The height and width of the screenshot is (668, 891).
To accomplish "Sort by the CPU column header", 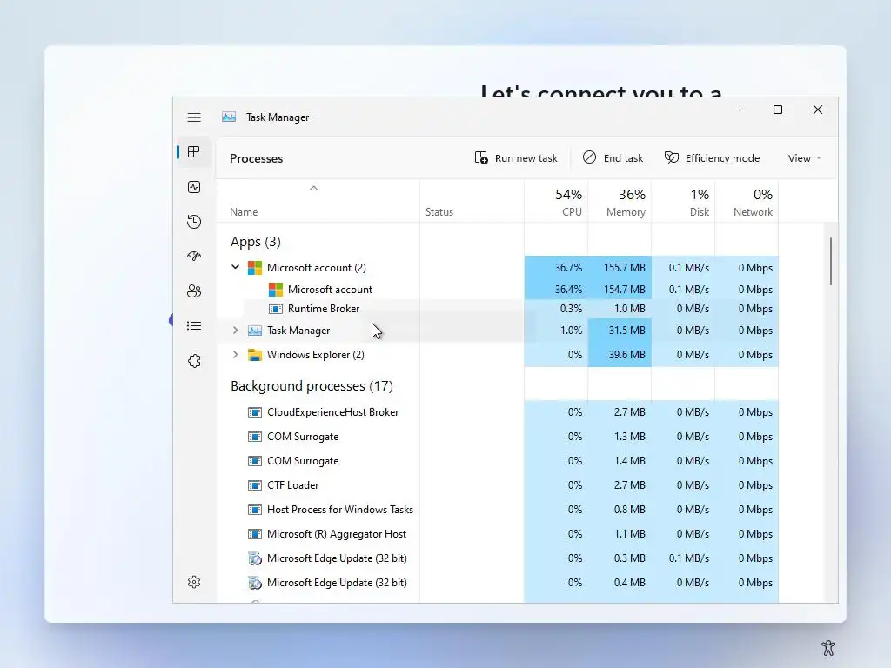I will coord(556,202).
